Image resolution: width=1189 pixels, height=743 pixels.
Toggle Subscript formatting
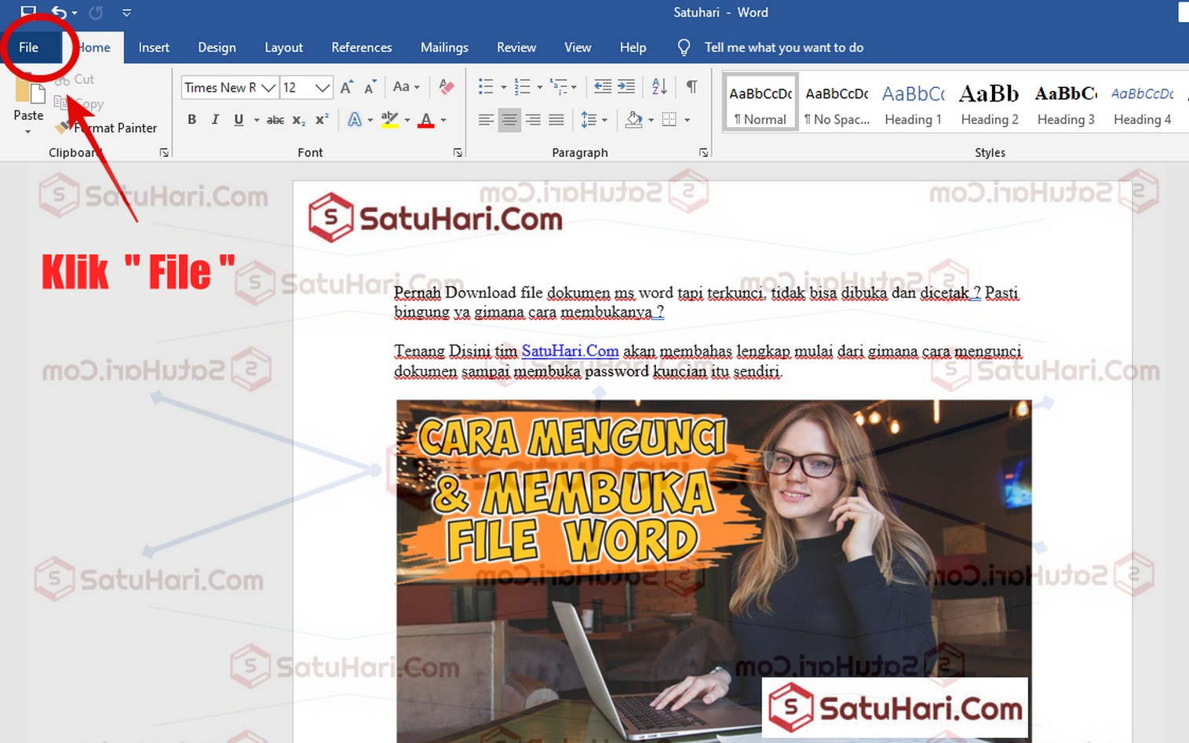coord(299,120)
